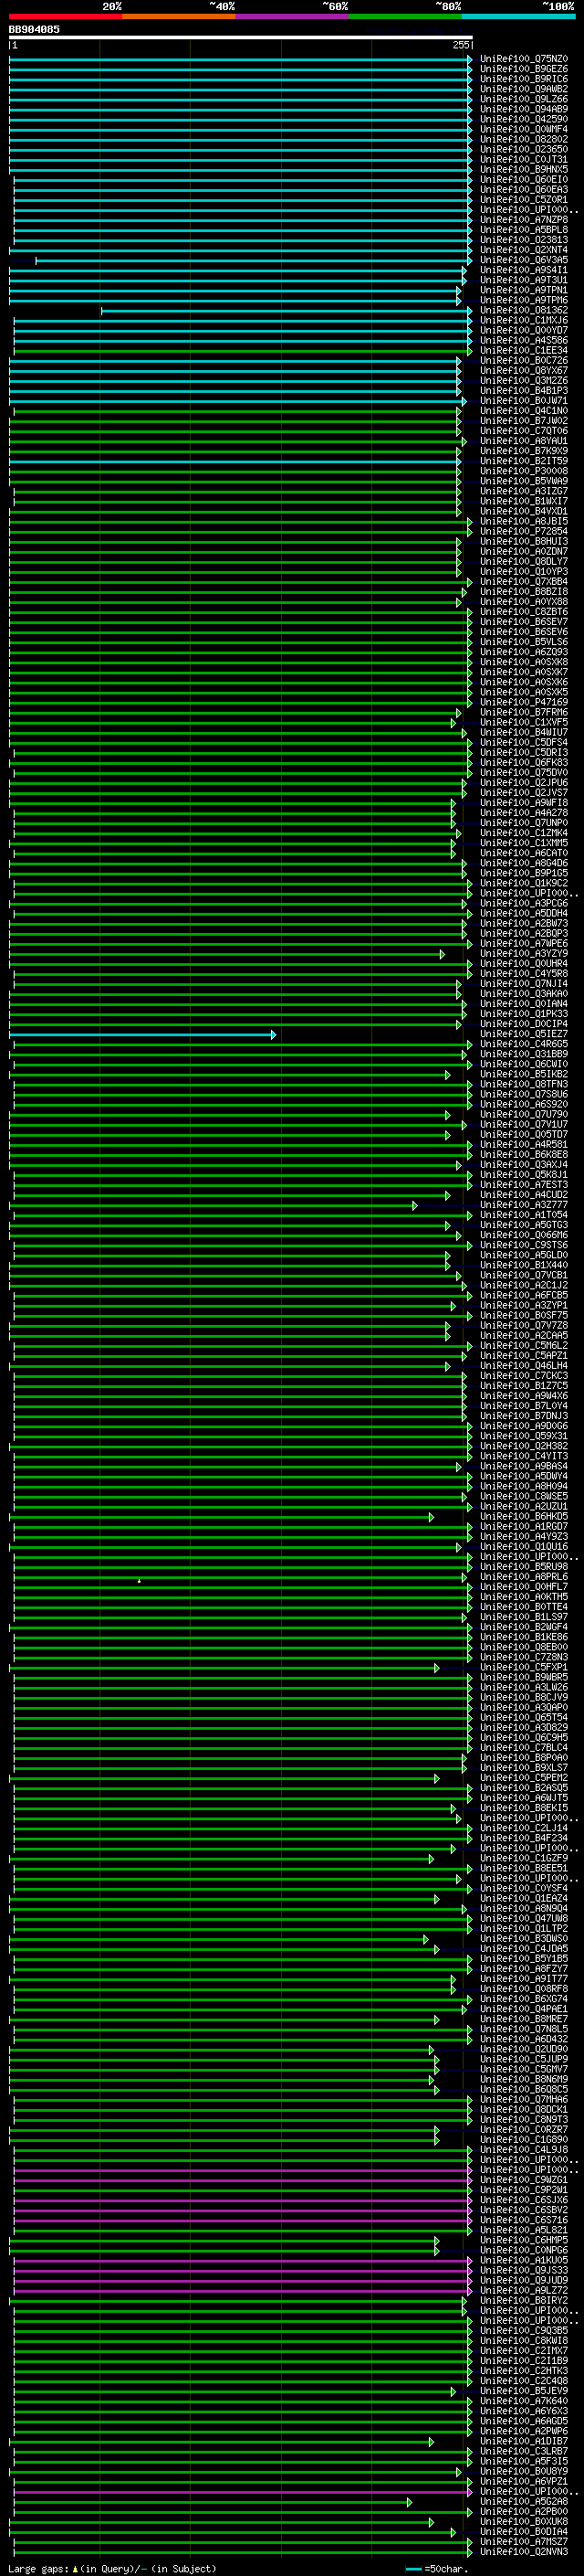This screenshot has width=584, height=2576.
Task: Click the UniRef100_A1T054 label
Action: 523,1216
